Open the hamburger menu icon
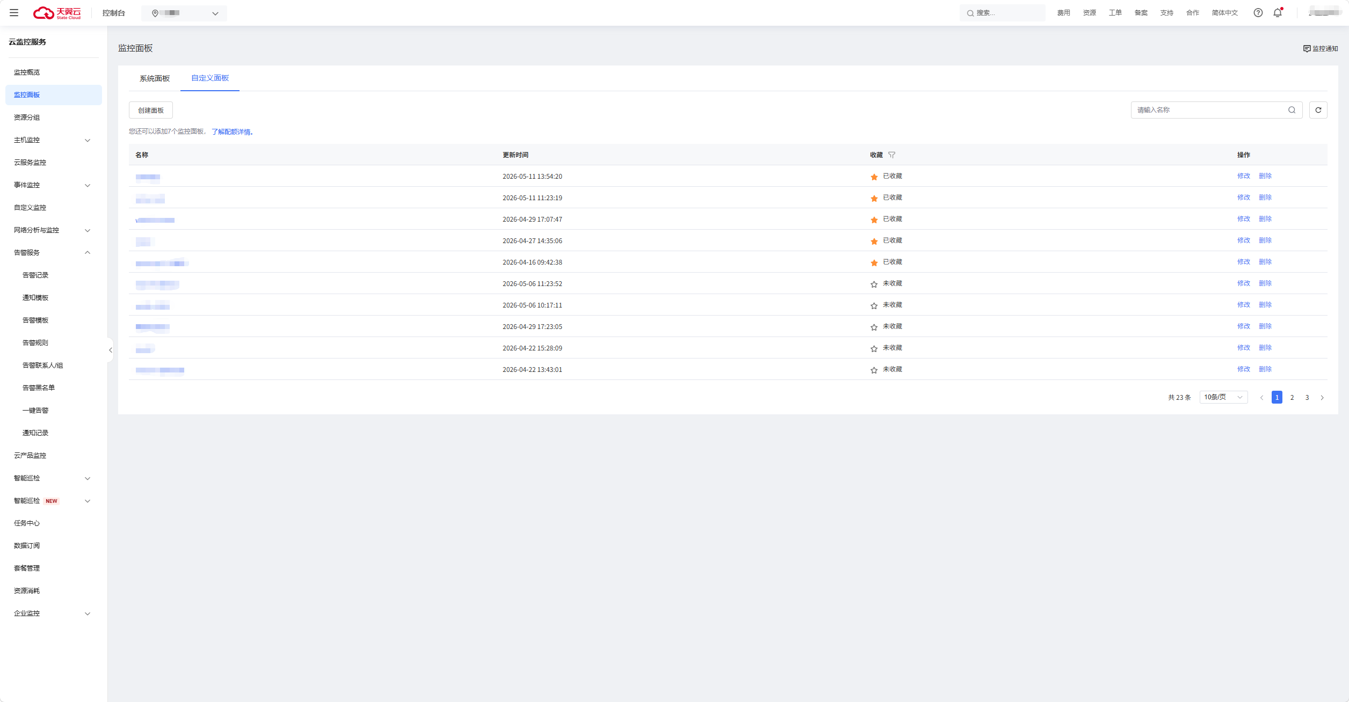This screenshot has height=702, width=1349. (x=14, y=13)
